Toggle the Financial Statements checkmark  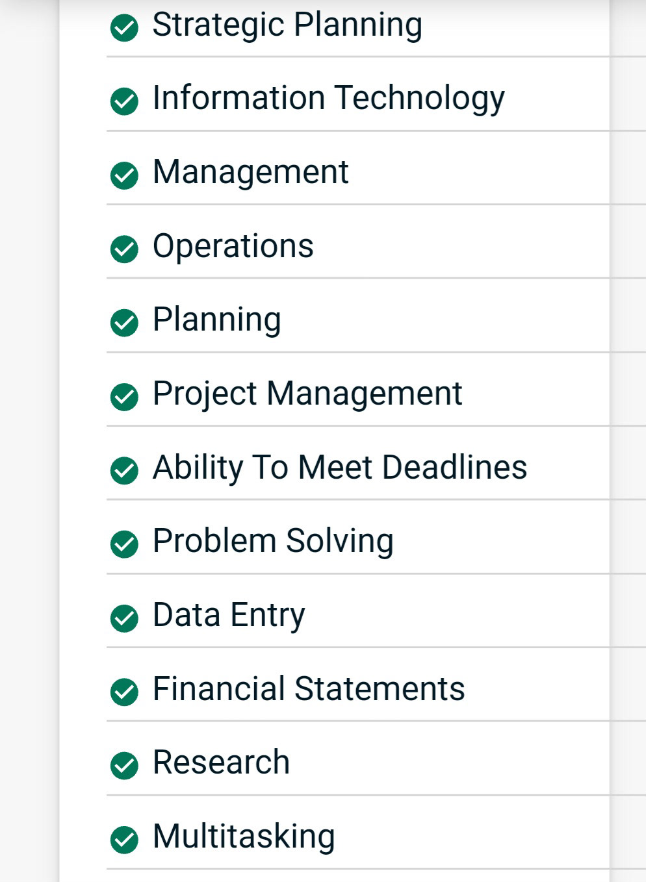(x=124, y=692)
